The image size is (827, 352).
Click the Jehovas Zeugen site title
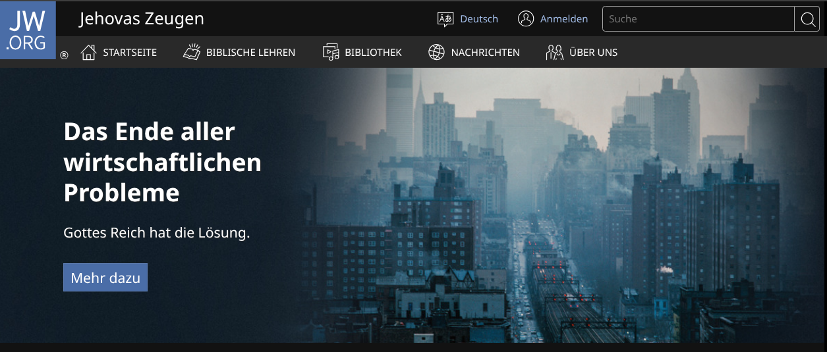(142, 19)
